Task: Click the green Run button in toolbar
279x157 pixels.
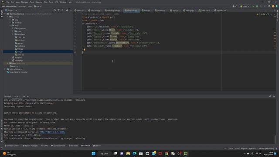Action: 253,6
